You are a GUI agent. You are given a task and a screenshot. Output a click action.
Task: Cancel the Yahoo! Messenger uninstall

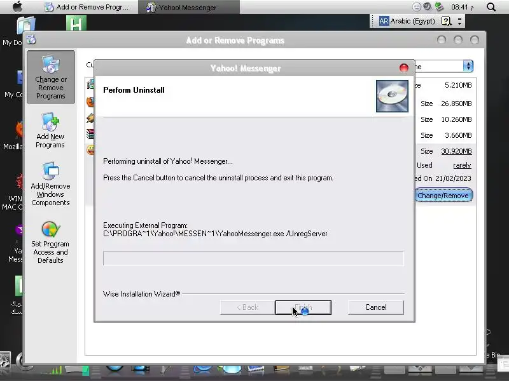tap(375, 307)
